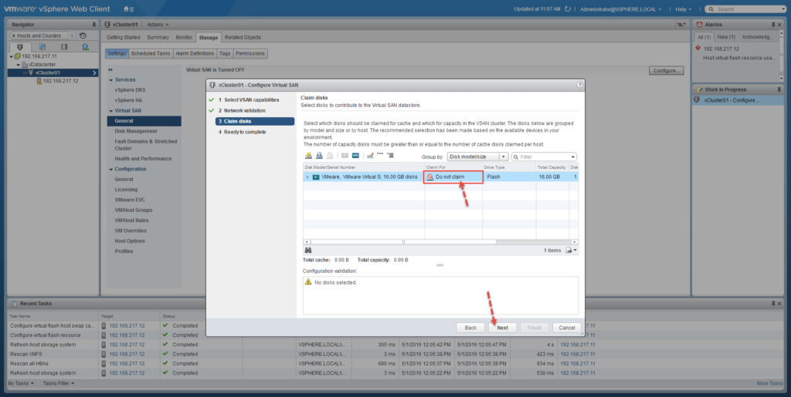The width and height of the screenshot is (791, 397).
Task: Open the Tasks Filter dropdown
Action: (59, 383)
